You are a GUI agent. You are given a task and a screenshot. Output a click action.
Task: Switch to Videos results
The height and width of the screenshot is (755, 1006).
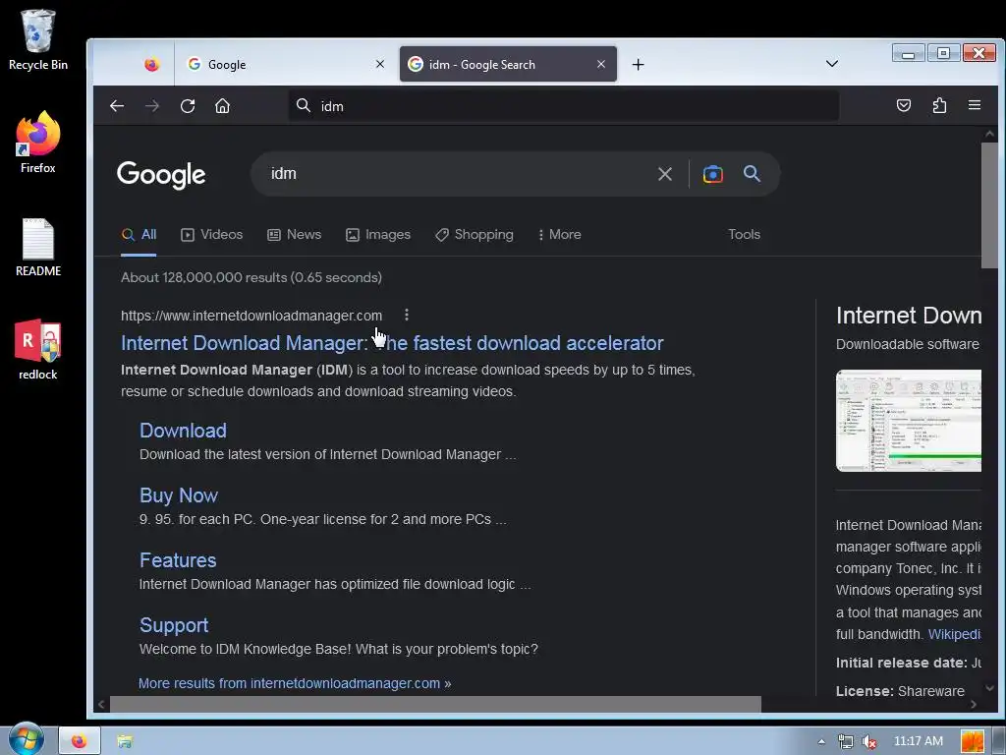(212, 235)
